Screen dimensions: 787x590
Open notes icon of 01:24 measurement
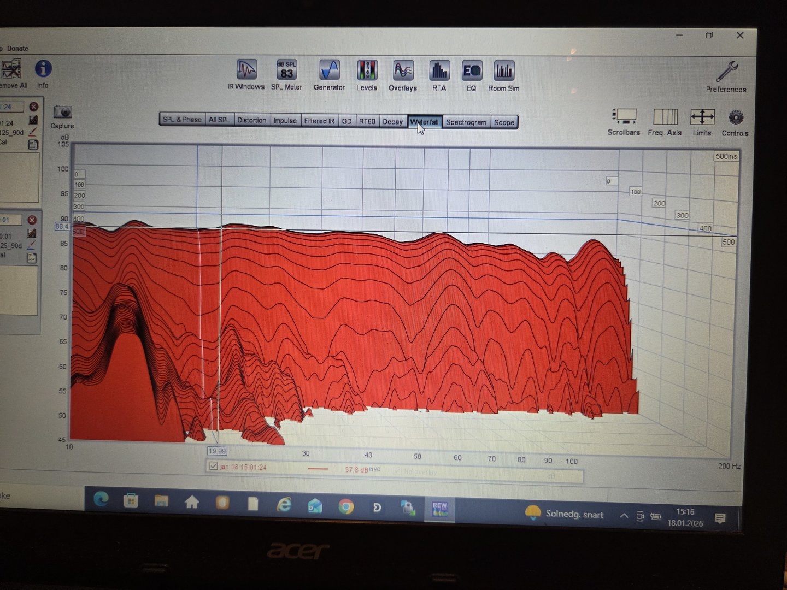[x=33, y=144]
